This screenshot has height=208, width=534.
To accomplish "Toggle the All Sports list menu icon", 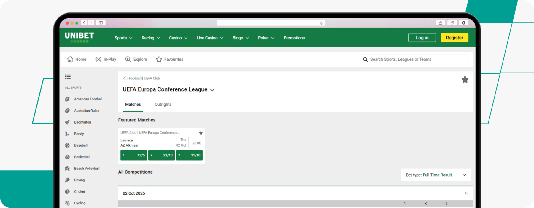I will (68, 77).
